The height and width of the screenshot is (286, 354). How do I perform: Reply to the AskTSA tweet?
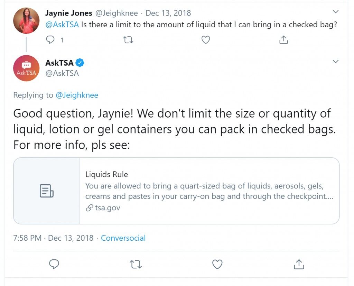point(54,264)
